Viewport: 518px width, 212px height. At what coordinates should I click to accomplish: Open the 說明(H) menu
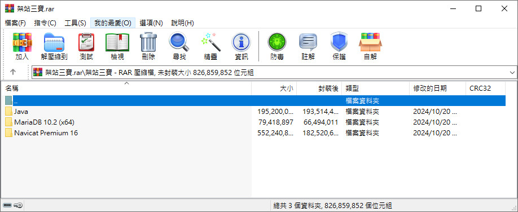182,23
